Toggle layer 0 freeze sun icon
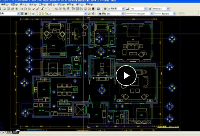Viewport: 200px width, 136px height. 40,14
